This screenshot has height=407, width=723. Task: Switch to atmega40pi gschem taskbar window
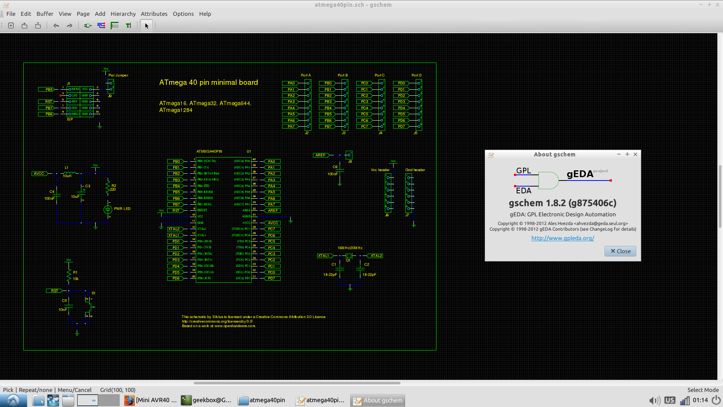pyautogui.click(x=320, y=400)
